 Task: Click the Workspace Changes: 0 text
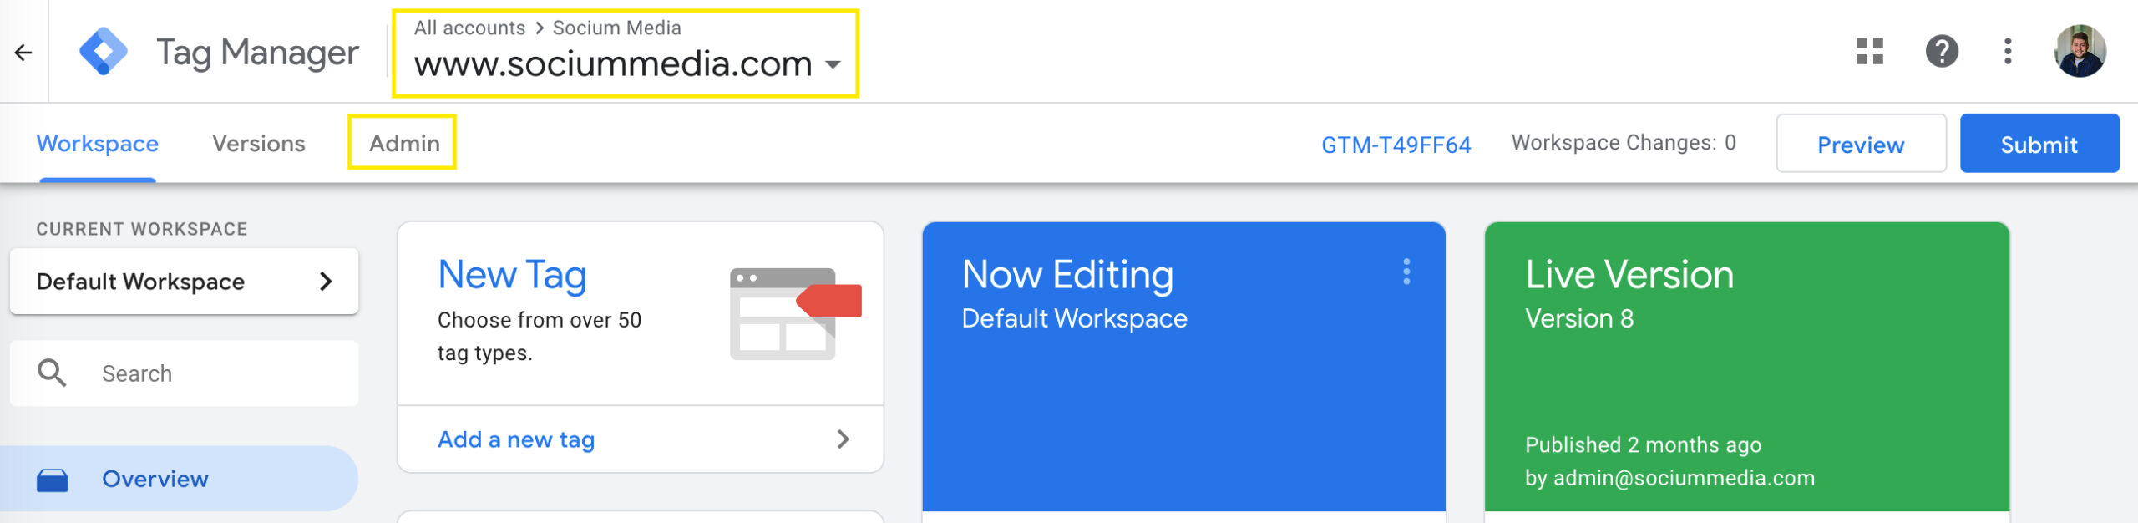[1624, 143]
